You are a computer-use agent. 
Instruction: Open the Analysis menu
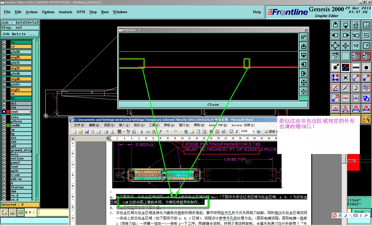65,12
